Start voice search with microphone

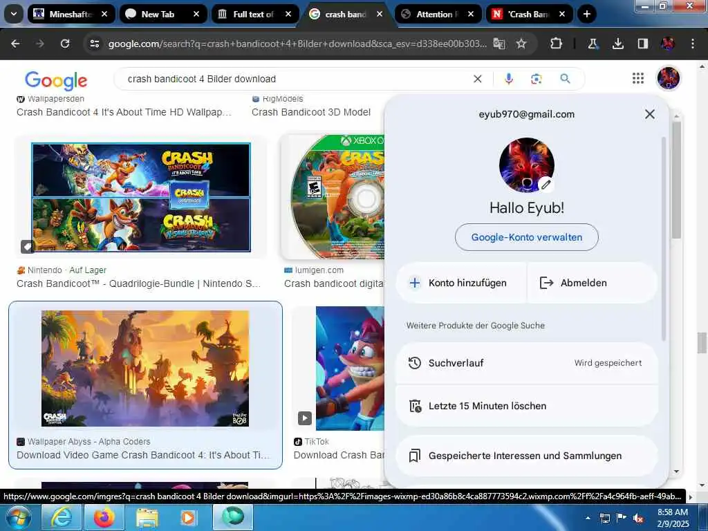click(x=508, y=79)
